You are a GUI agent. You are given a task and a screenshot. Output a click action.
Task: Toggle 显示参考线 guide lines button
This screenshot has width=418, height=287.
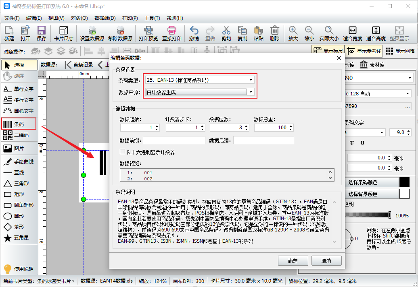tap(364, 51)
